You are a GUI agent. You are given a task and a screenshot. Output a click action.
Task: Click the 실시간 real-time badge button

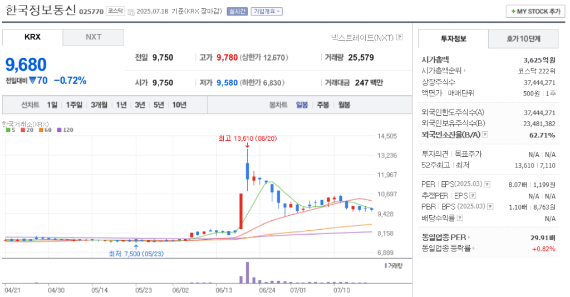pos(237,12)
